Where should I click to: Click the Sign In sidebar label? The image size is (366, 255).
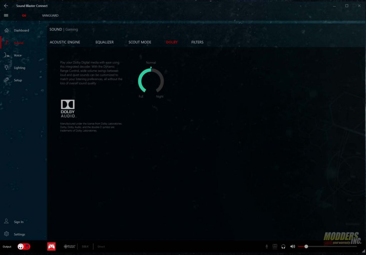tap(19, 222)
